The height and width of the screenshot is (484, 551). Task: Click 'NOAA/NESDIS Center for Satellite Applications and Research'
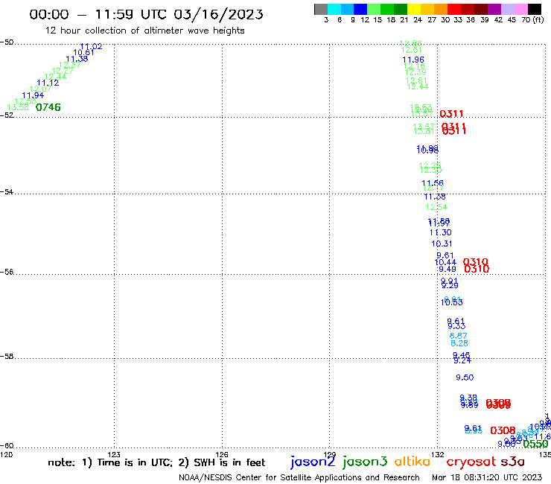[299, 478]
